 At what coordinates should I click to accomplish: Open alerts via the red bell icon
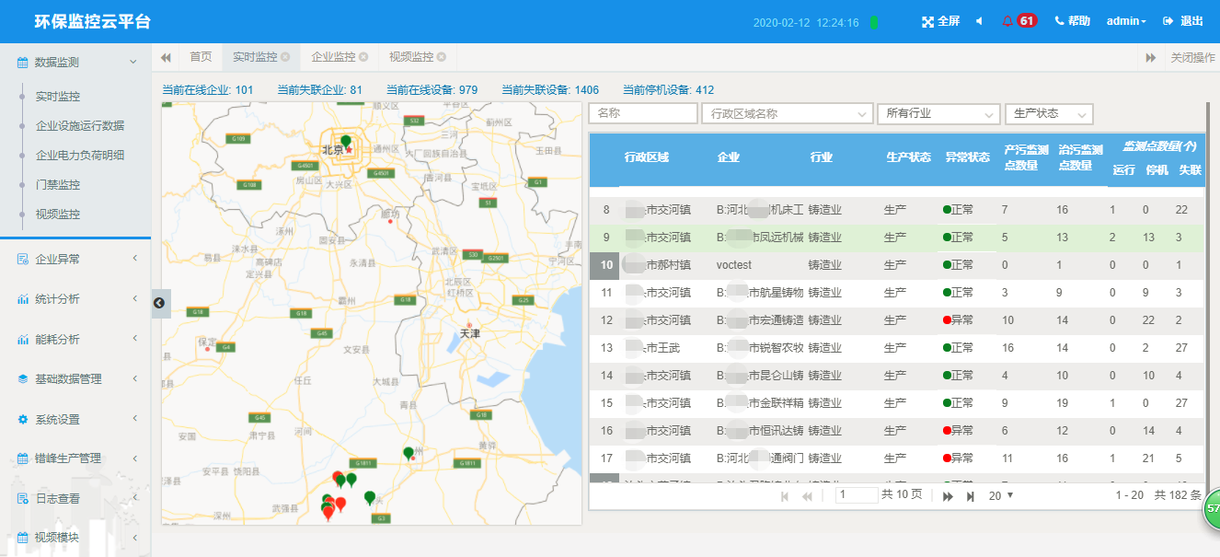pos(1007,21)
